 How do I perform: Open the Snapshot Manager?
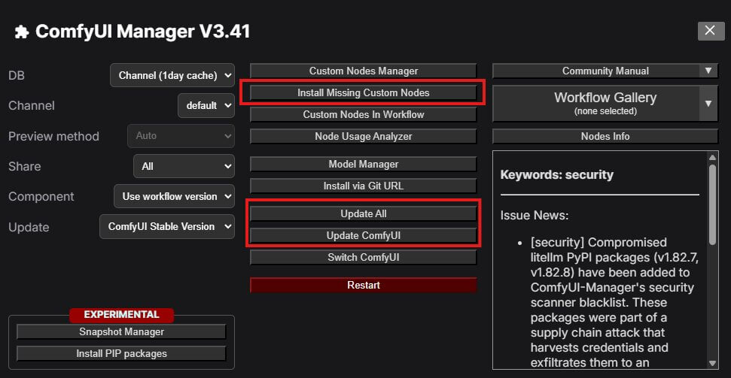tap(121, 332)
